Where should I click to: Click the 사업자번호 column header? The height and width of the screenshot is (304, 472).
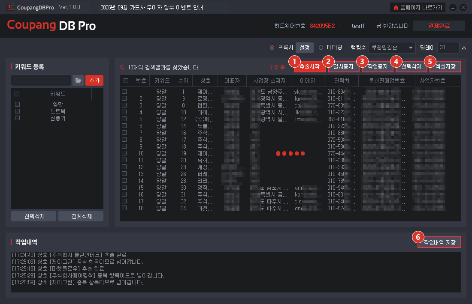pyautogui.click(x=432, y=80)
